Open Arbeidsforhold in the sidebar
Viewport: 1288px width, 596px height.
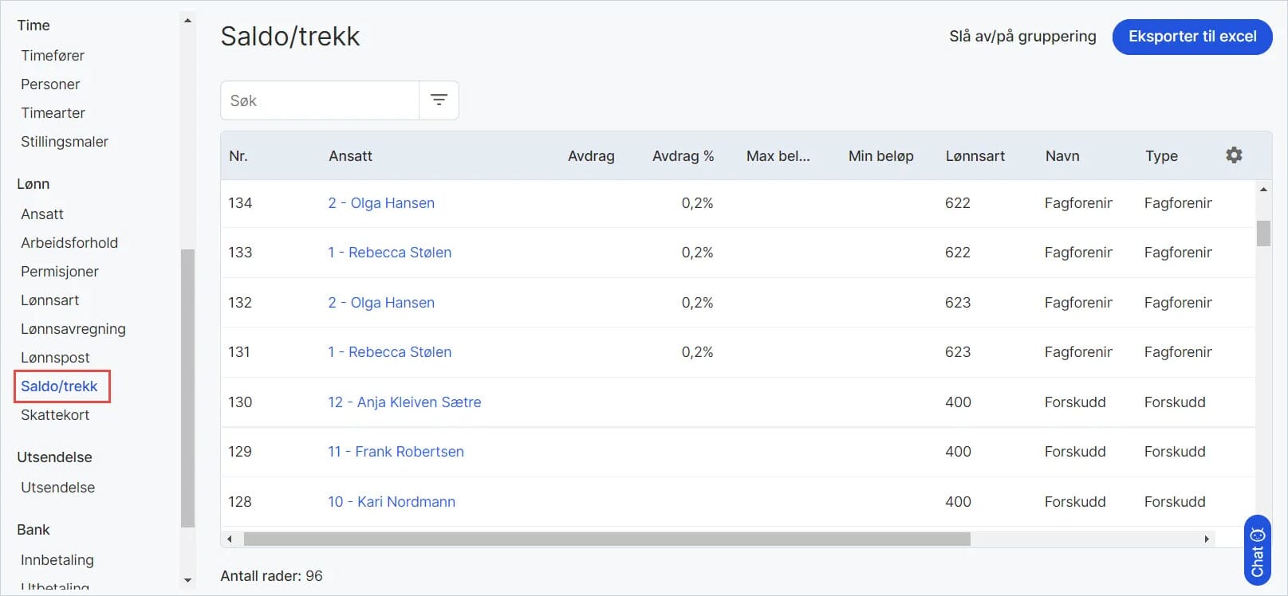69,243
